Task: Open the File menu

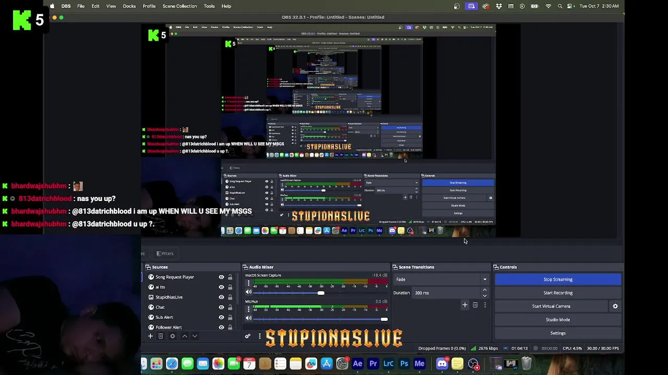Action: click(x=81, y=6)
